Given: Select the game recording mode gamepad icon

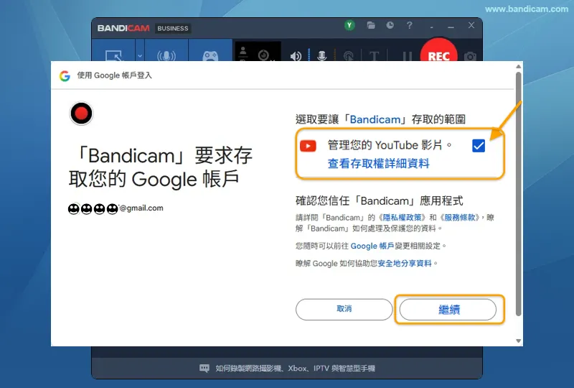Looking at the screenshot, I should pos(210,56).
